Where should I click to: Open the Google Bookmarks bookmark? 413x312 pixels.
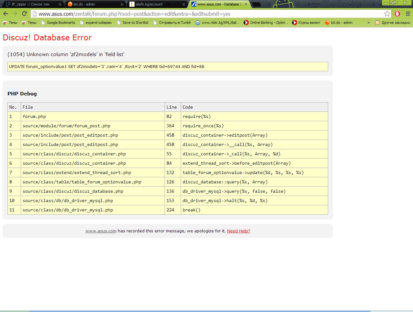(x=58, y=23)
